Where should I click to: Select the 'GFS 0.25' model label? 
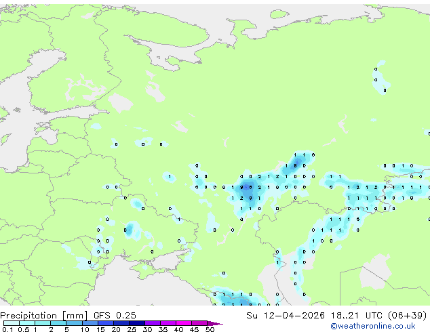pyautogui.click(x=115, y=316)
